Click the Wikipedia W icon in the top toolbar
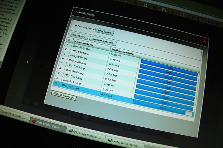This screenshot has width=223, height=148. (x=164, y=10)
